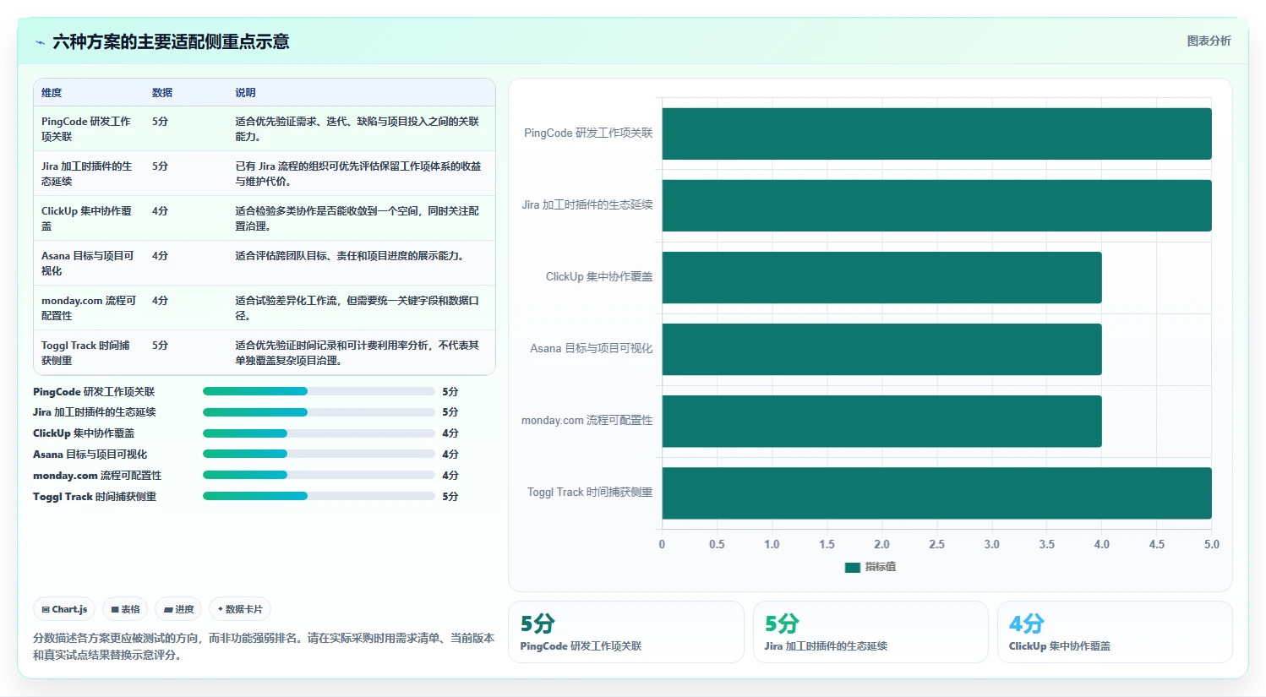The image size is (1266, 697).
Task: Click the 图表分析 label in the header
Action: tap(1209, 41)
